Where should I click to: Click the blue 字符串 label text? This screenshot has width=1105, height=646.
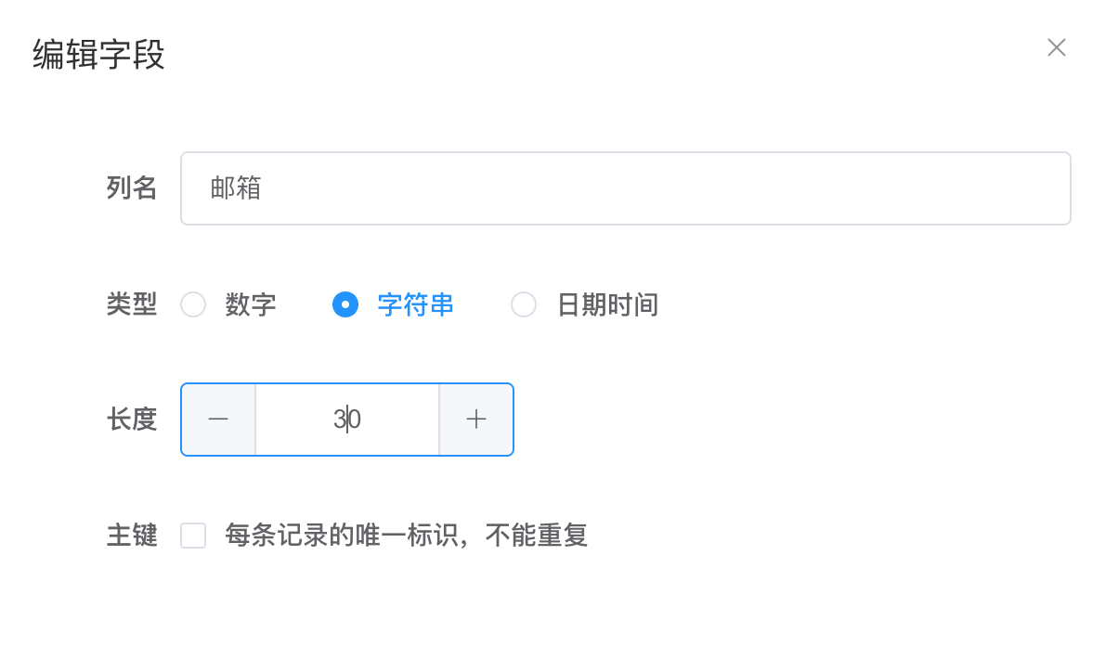tap(415, 305)
